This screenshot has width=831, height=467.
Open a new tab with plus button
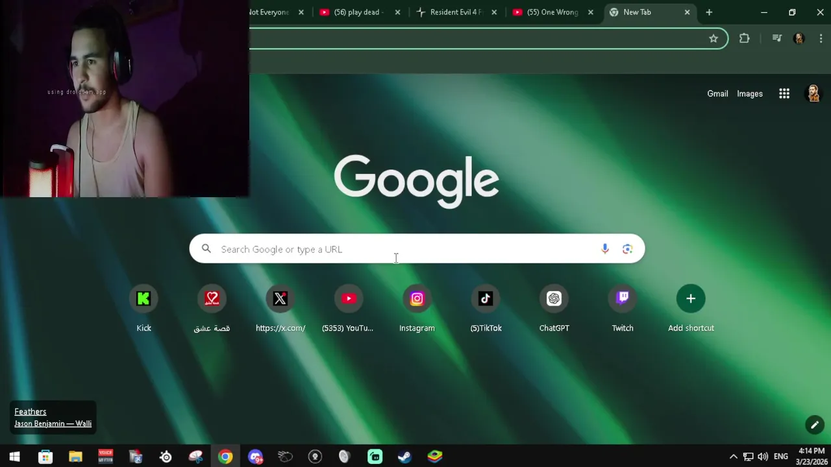(x=709, y=12)
